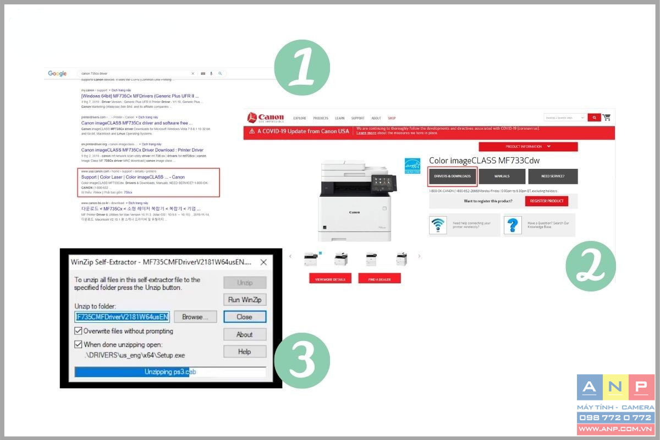
Task: Show previous printer thumbnails with left arrow
Action: tap(291, 256)
